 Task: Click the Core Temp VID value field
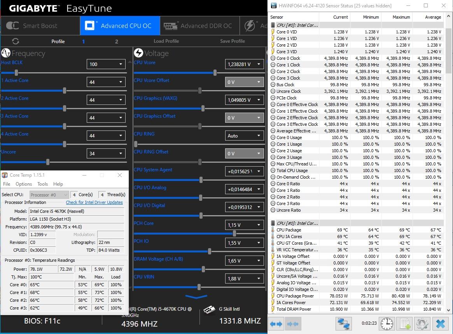[42, 235]
